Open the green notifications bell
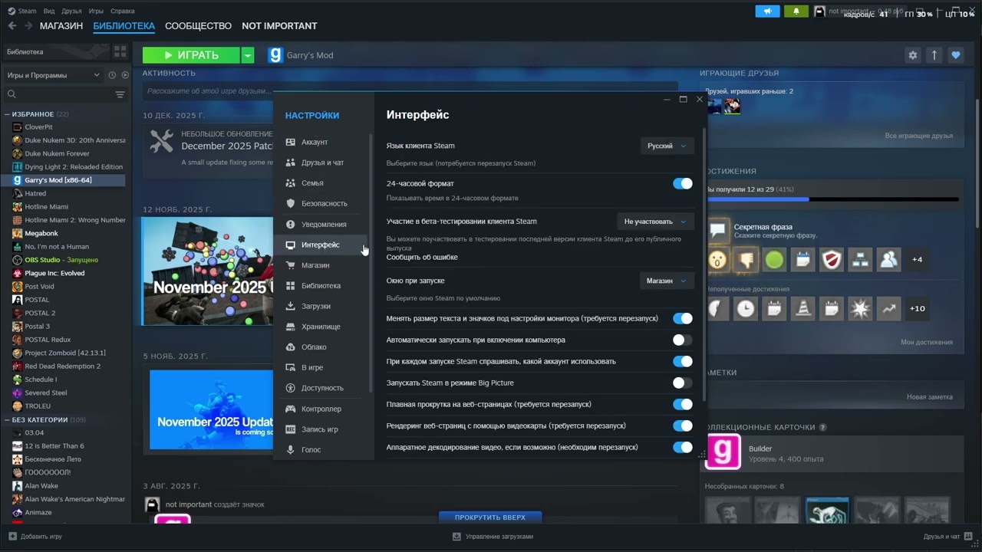Screen dimensions: 982x552 [x=796, y=11]
